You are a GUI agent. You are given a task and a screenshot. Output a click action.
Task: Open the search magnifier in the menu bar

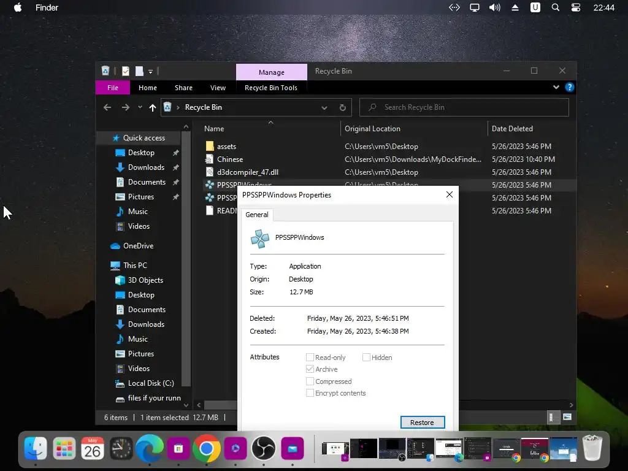click(555, 7)
